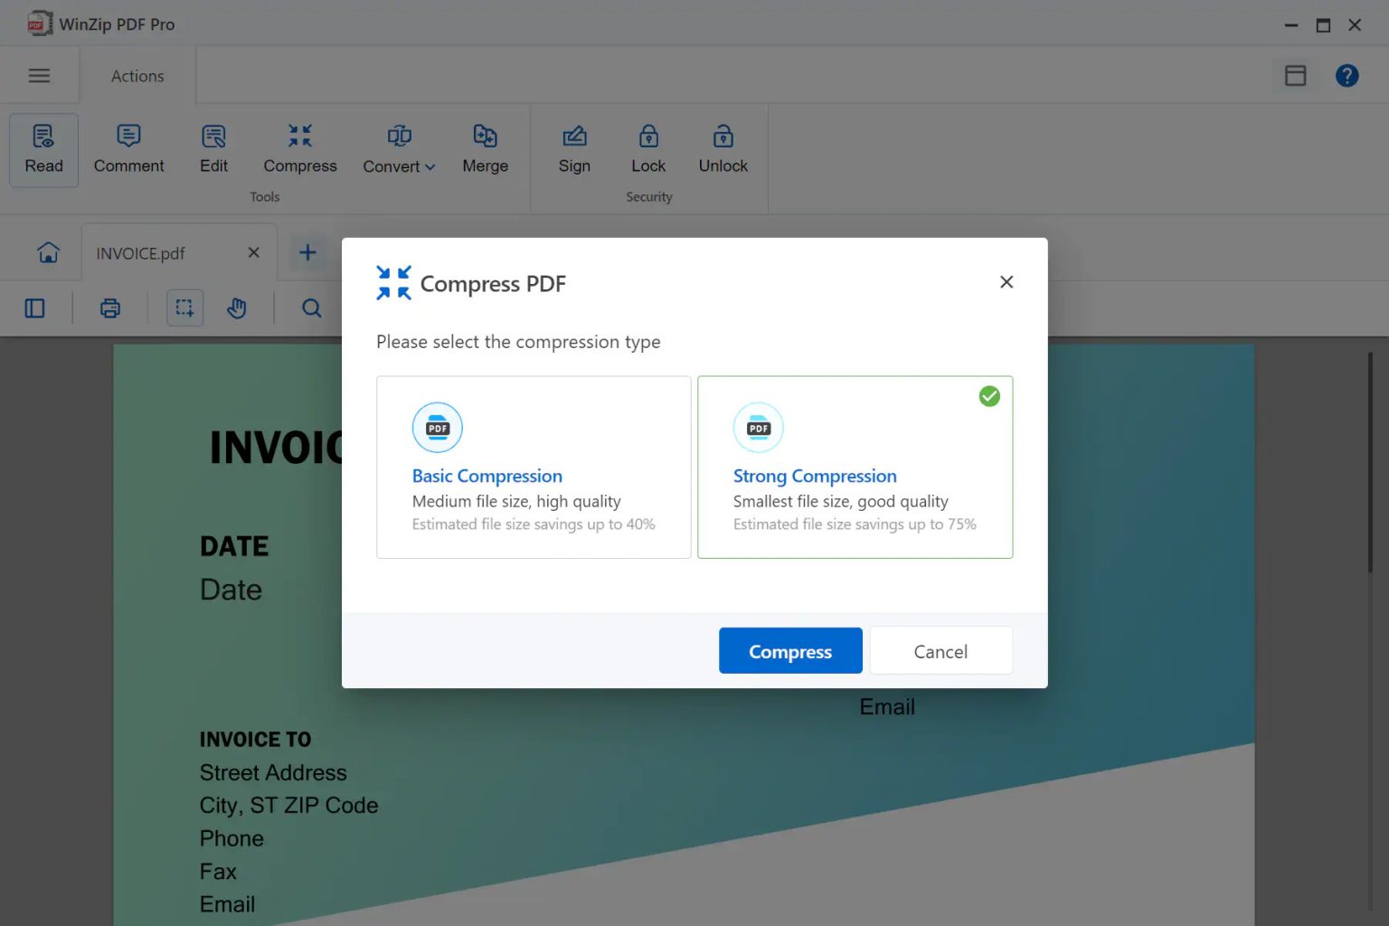Screen dimensions: 1389x926
Task: Select the Strong Compression option
Action: pyautogui.click(x=855, y=467)
